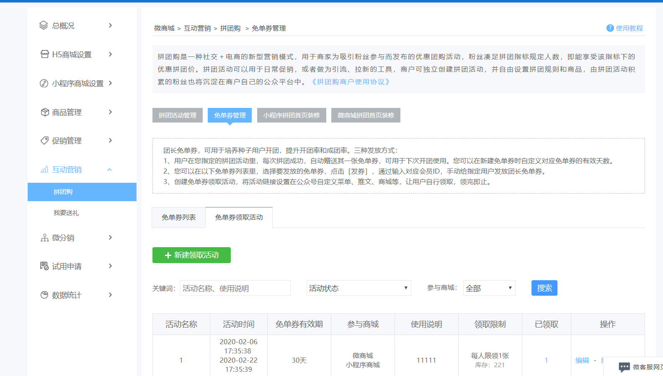The width and height of the screenshot is (663, 376).
Task: Expand the 试用申请 chevron
Action: (x=110, y=266)
